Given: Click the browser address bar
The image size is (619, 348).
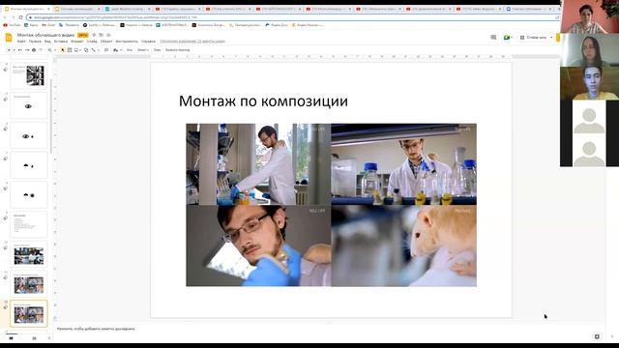Looking at the screenshot, I should click(292, 17).
